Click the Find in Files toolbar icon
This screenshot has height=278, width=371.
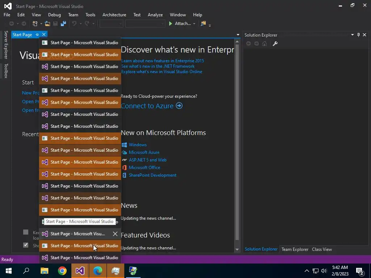coord(203,24)
